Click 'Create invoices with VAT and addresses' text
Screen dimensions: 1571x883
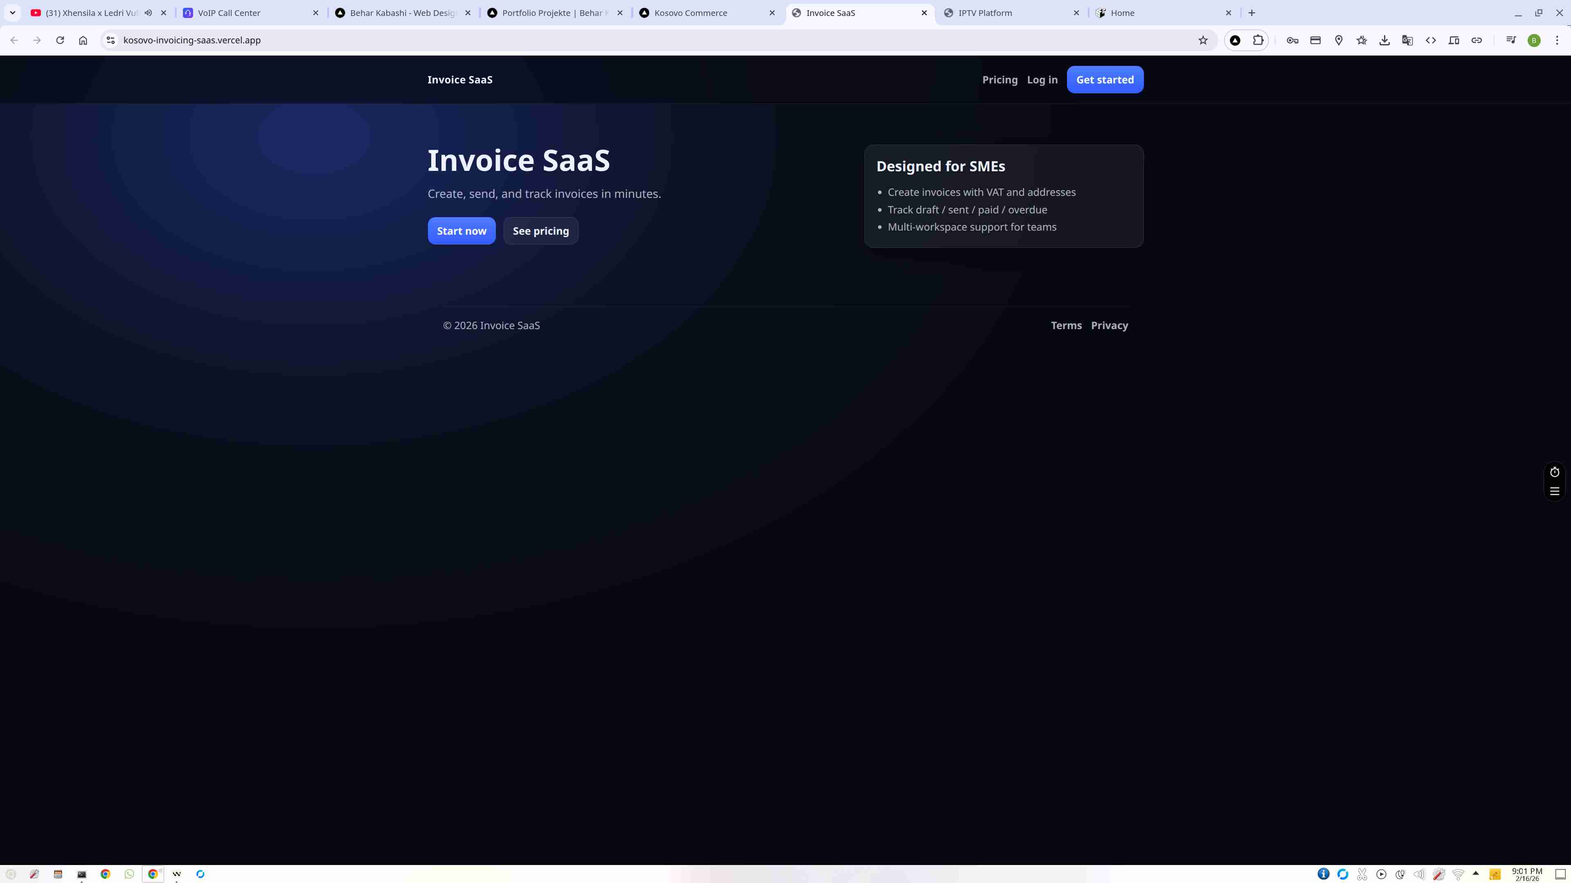[981, 192]
